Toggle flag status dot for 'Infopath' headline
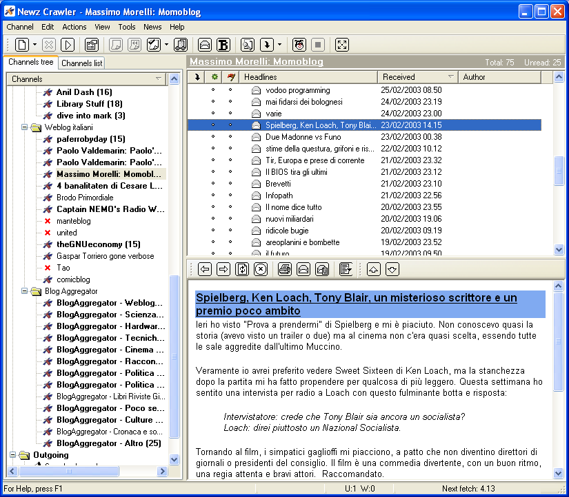This screenshot has height=497, width=569. [x=230, y=195]
